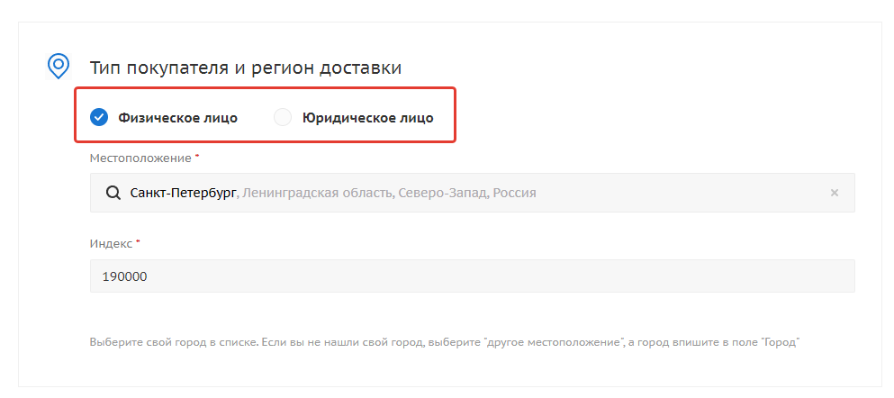Click the Физическое лицо text label
This screenshot has width=894, height=398.
[178, 118]
